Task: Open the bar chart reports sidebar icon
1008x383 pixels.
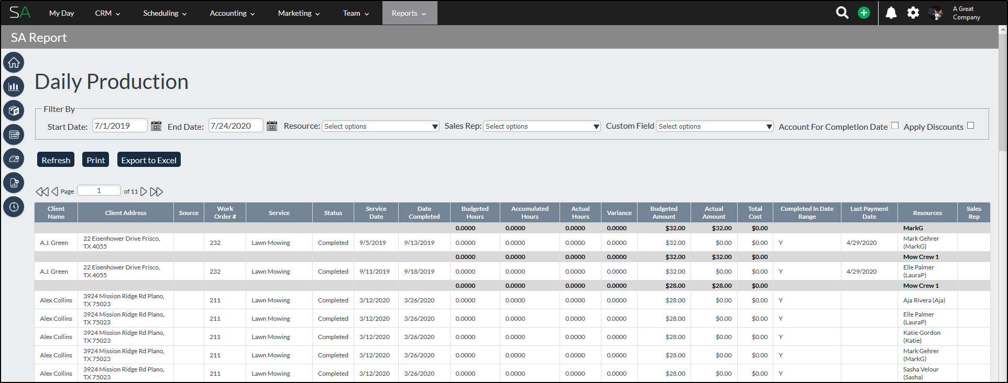Action: coord(14,87)
